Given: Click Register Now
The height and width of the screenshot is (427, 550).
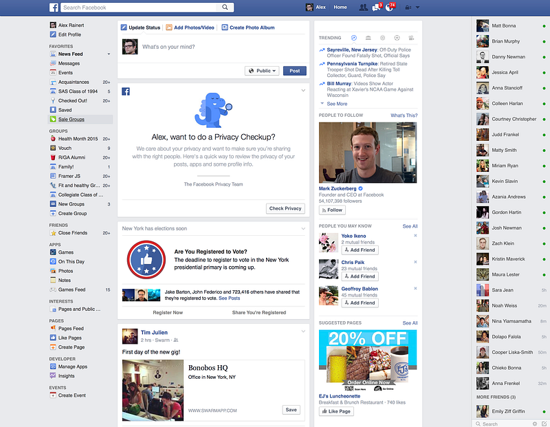Looking at the screenshot, I should (x=168, y=313).
